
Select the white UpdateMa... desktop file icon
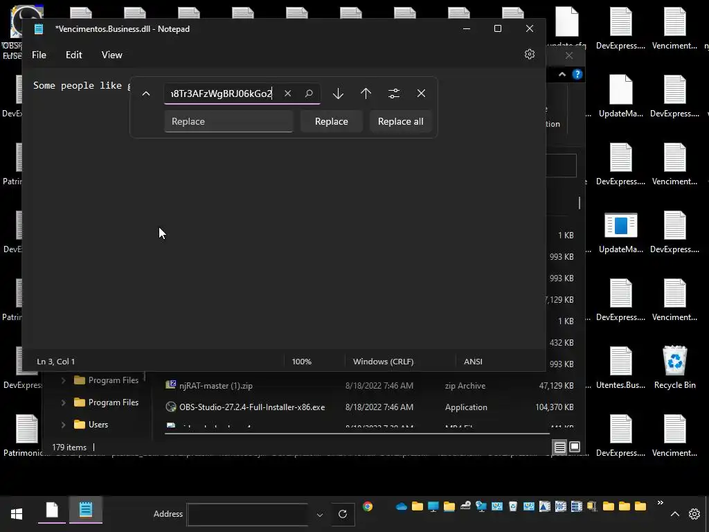point(621,96)
